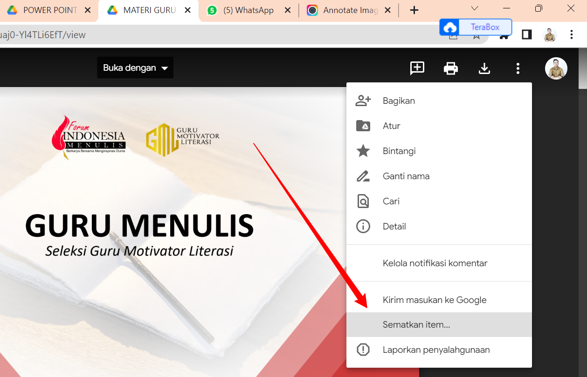Click the star icon next to Bintangi
The width and height of the screenshot is (587, 377).
tap(363, 151)
